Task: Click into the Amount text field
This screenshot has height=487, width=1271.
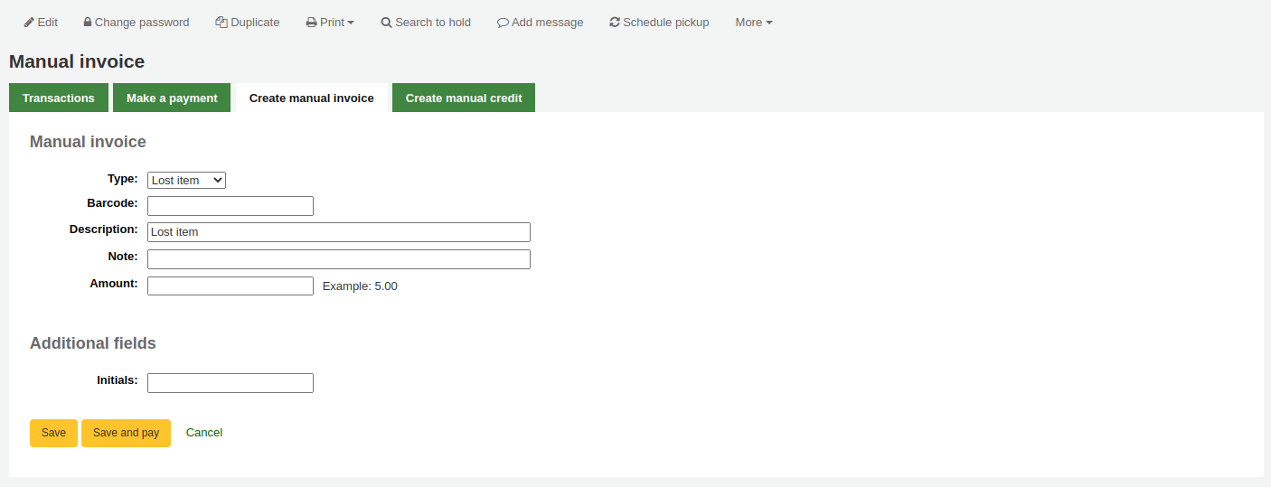Action: click(x=231, y=286)
